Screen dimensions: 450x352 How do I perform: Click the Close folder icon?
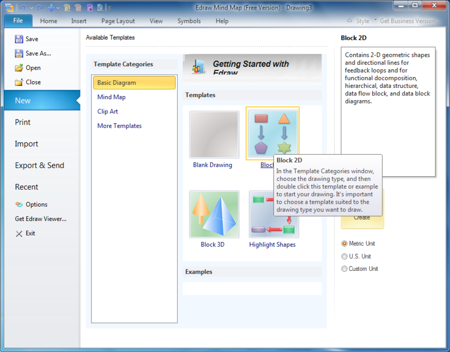click(x=19, y=82)
